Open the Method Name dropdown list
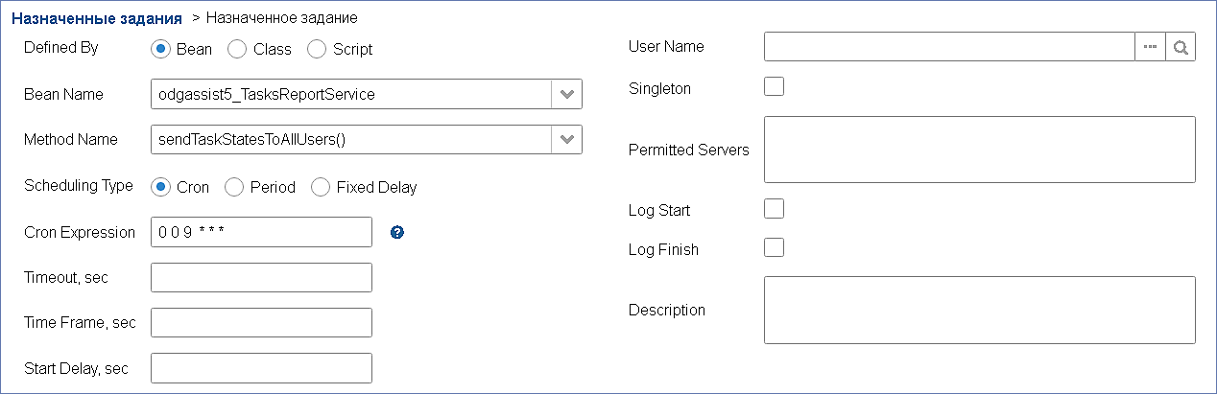 point(566,139)
